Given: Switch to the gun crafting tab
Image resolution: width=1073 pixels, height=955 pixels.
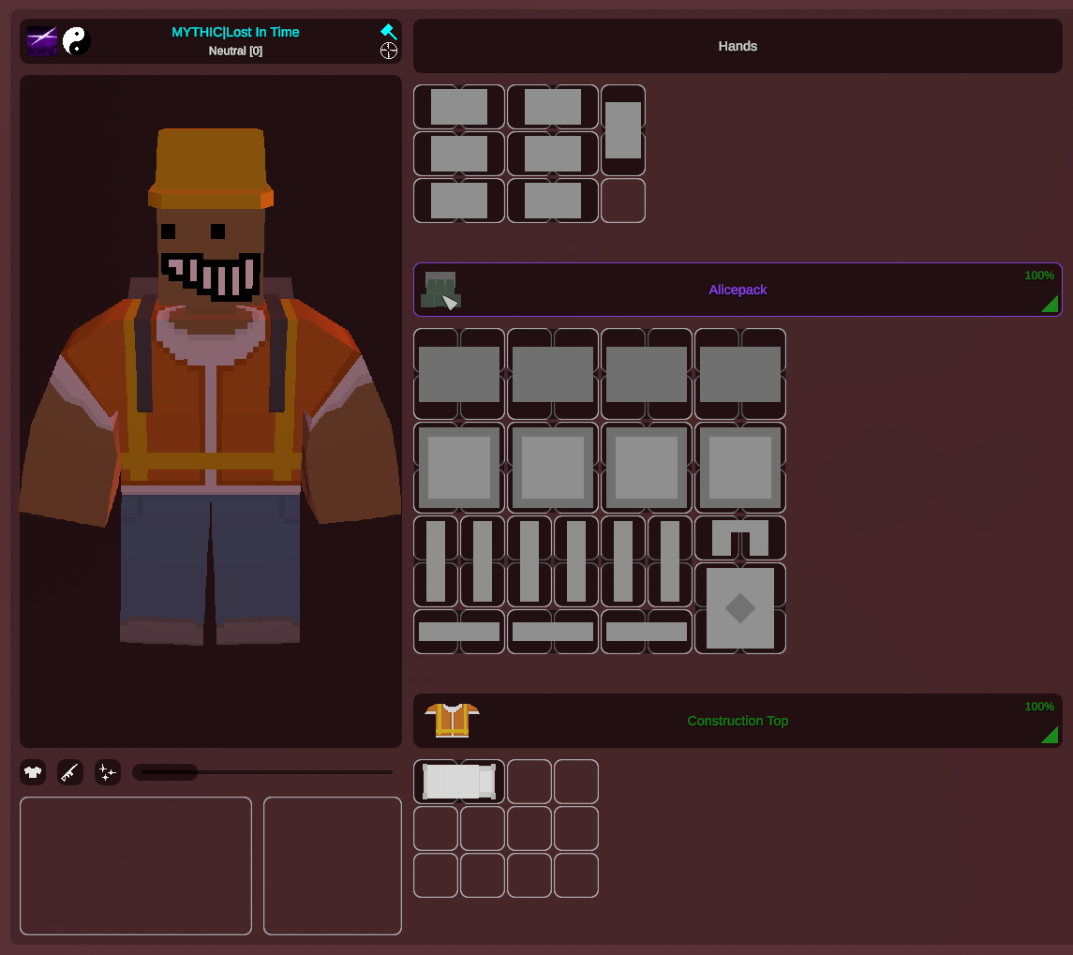Looking at the screenshot, I should [x=69, y=772].
